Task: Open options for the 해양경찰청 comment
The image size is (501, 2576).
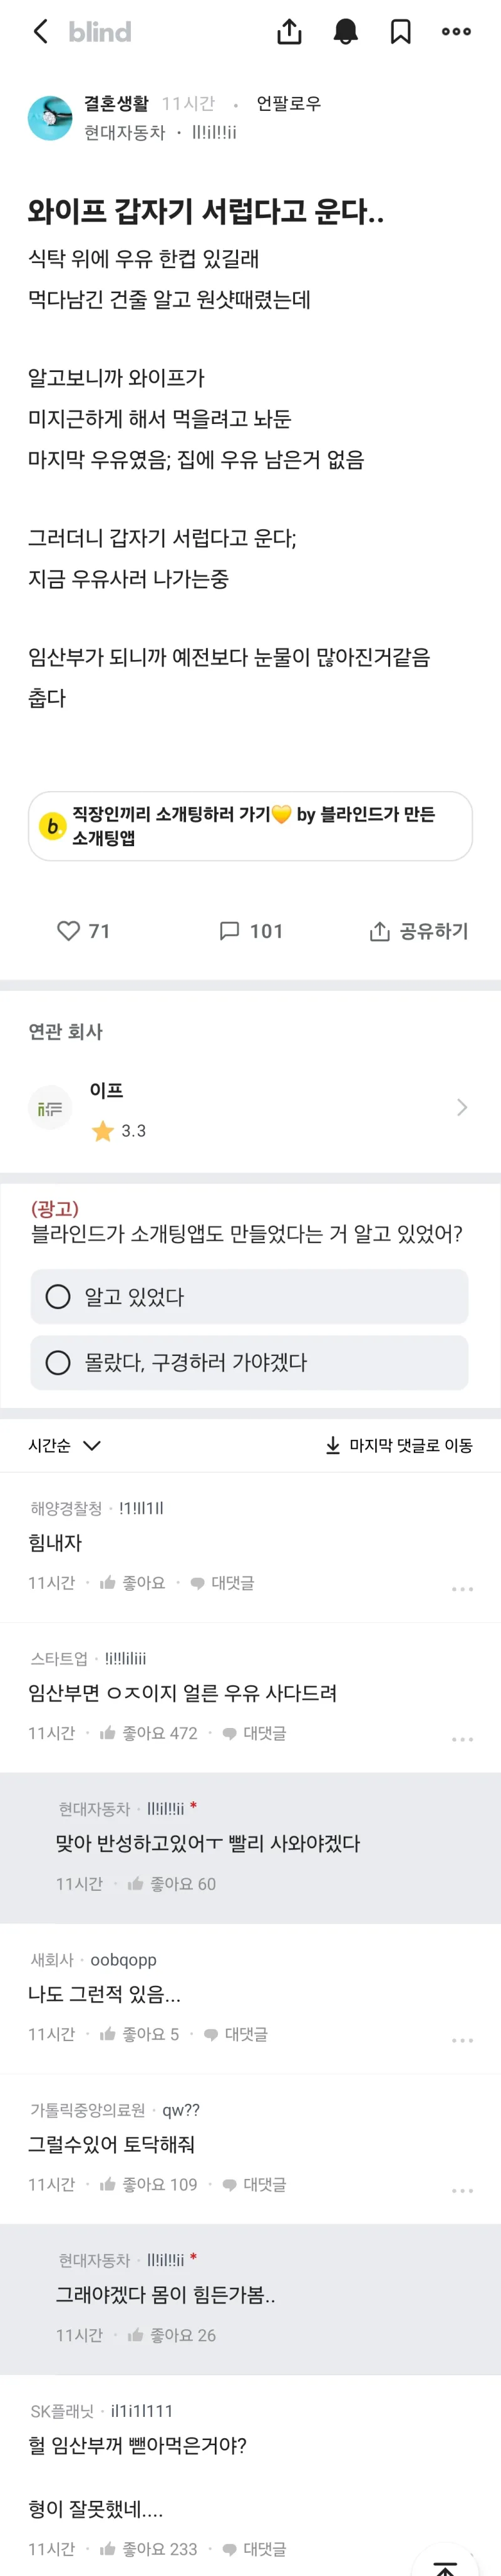Action: [x=461, y=1588]
